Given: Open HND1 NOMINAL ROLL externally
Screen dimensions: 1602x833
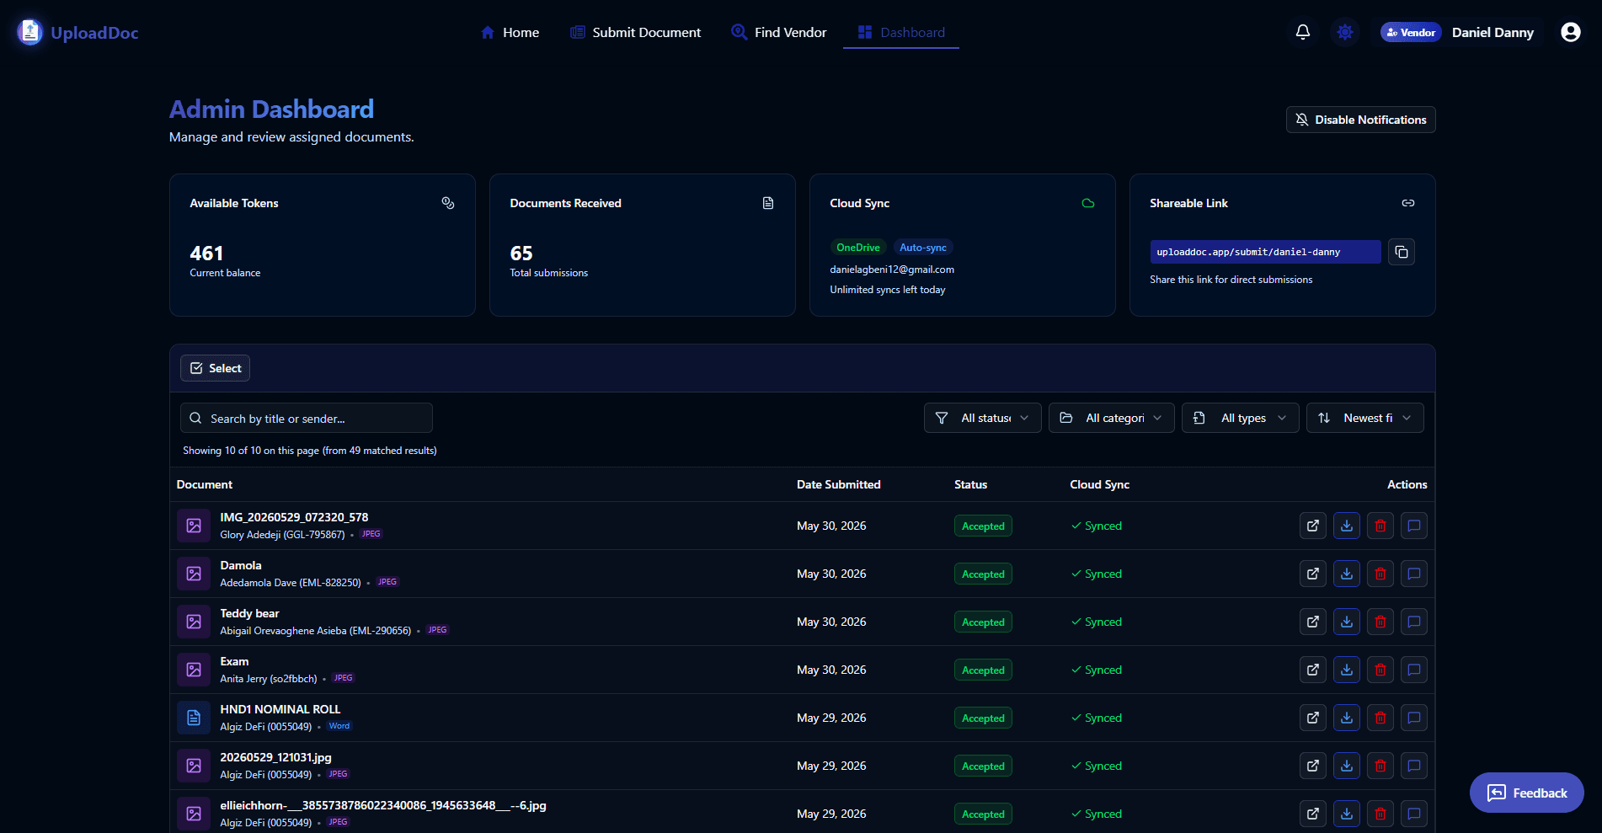Looking at the screenshot, I should click(x=1312, y=718).
